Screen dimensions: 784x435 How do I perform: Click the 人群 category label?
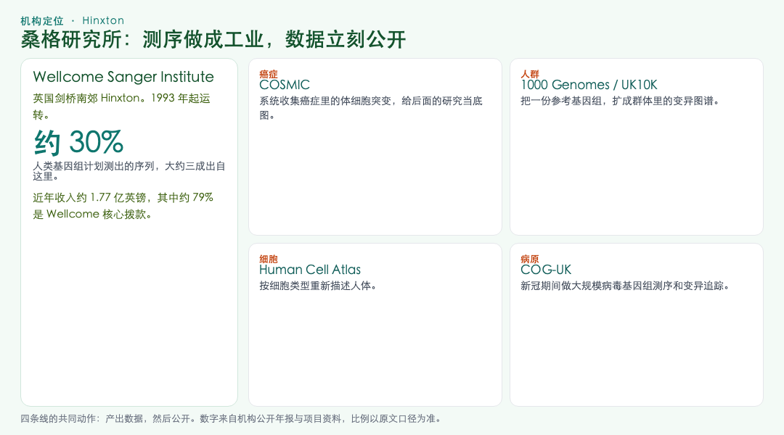pyautogui.click(x=530, y=75)
